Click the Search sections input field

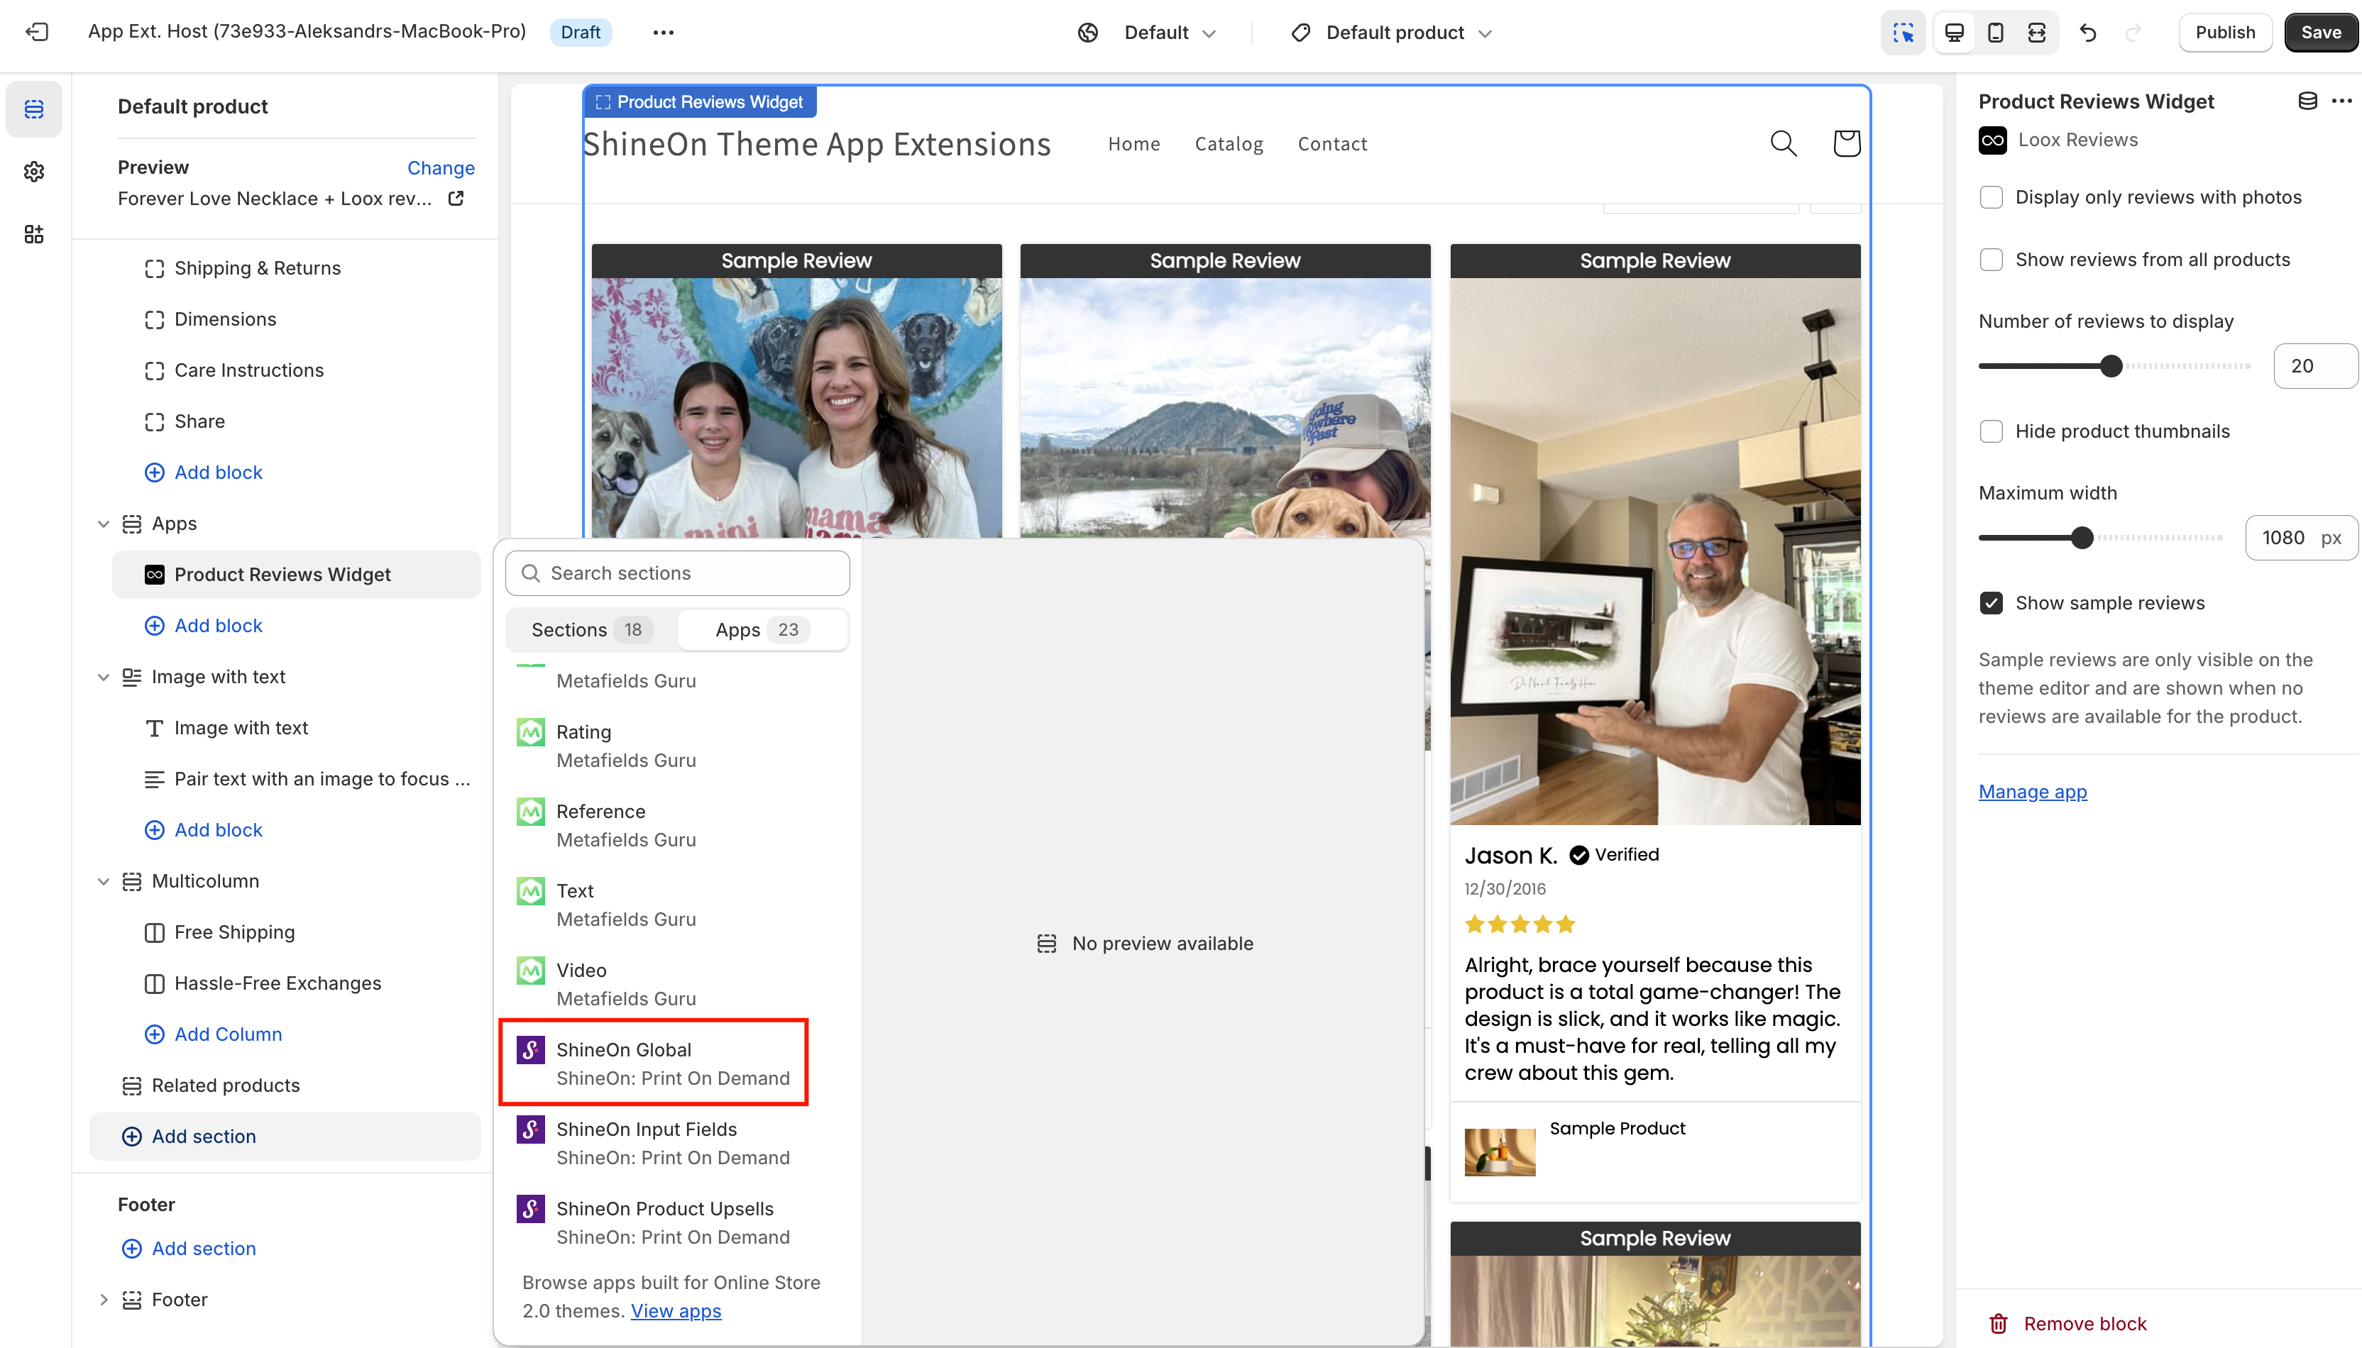pos(677,573)
